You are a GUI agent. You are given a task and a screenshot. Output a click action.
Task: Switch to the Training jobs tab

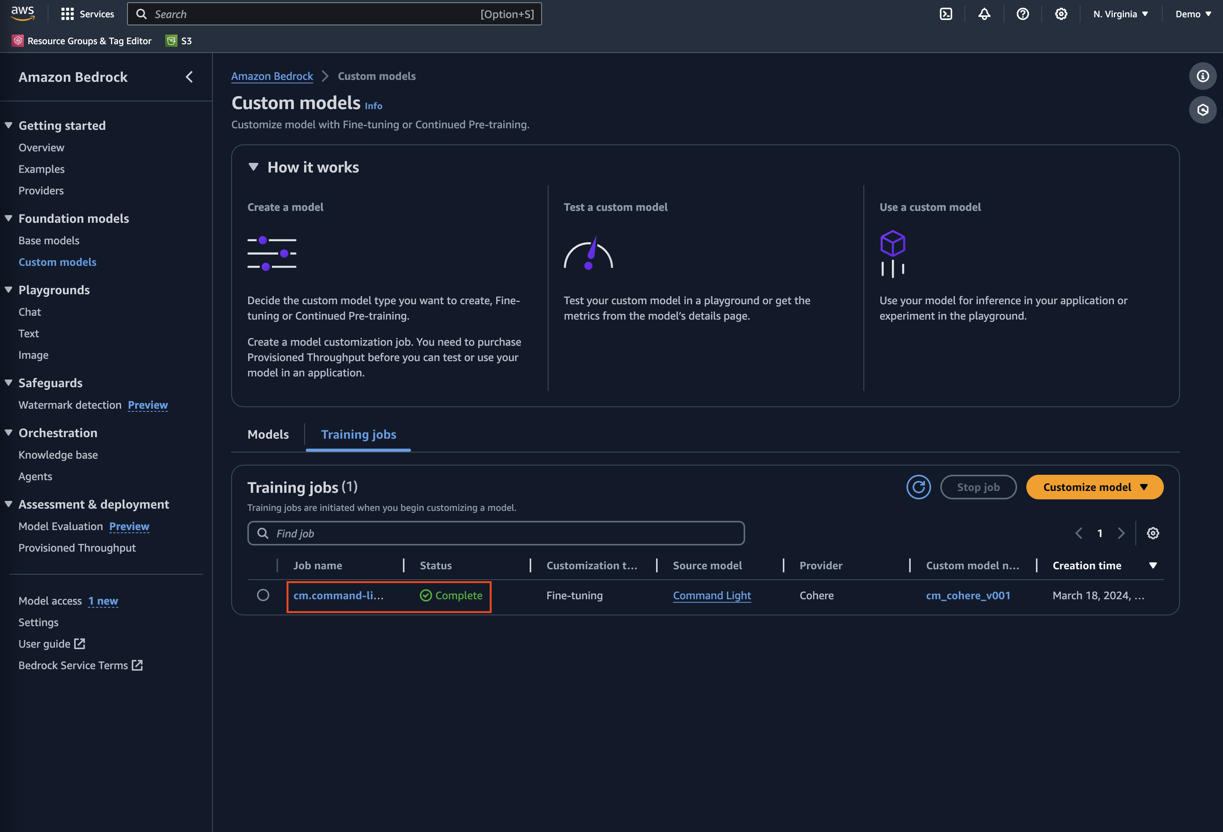point(358,434)
